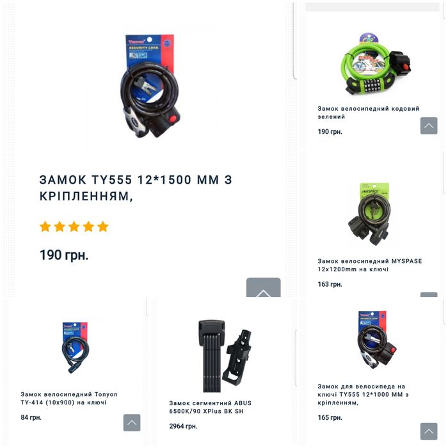Open the green combination lock image
The height and width of the screenshot is (448, 448).
(x=374, y=64)
